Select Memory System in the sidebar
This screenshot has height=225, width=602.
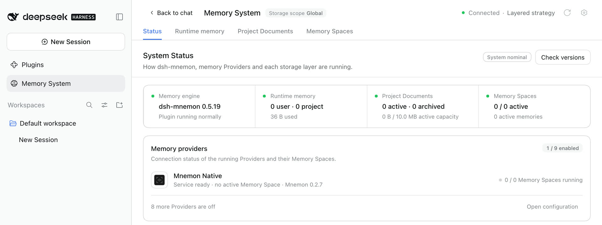click(66, 83)
